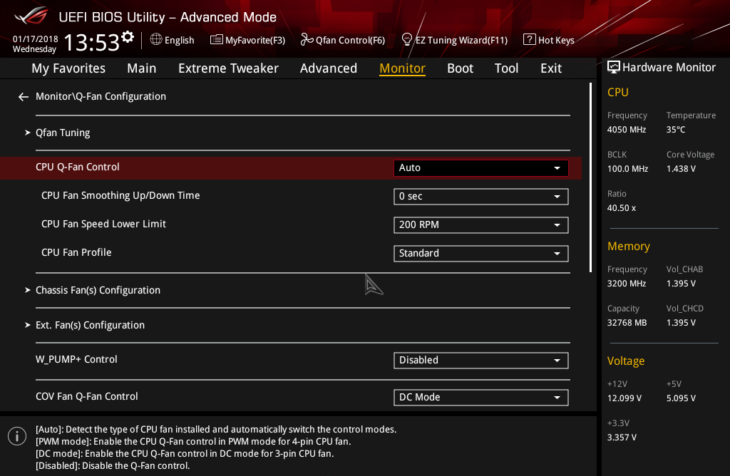Click the Hardware Monitor panel title
Viewport: 730px width, 476px height.
pos(669,68)
